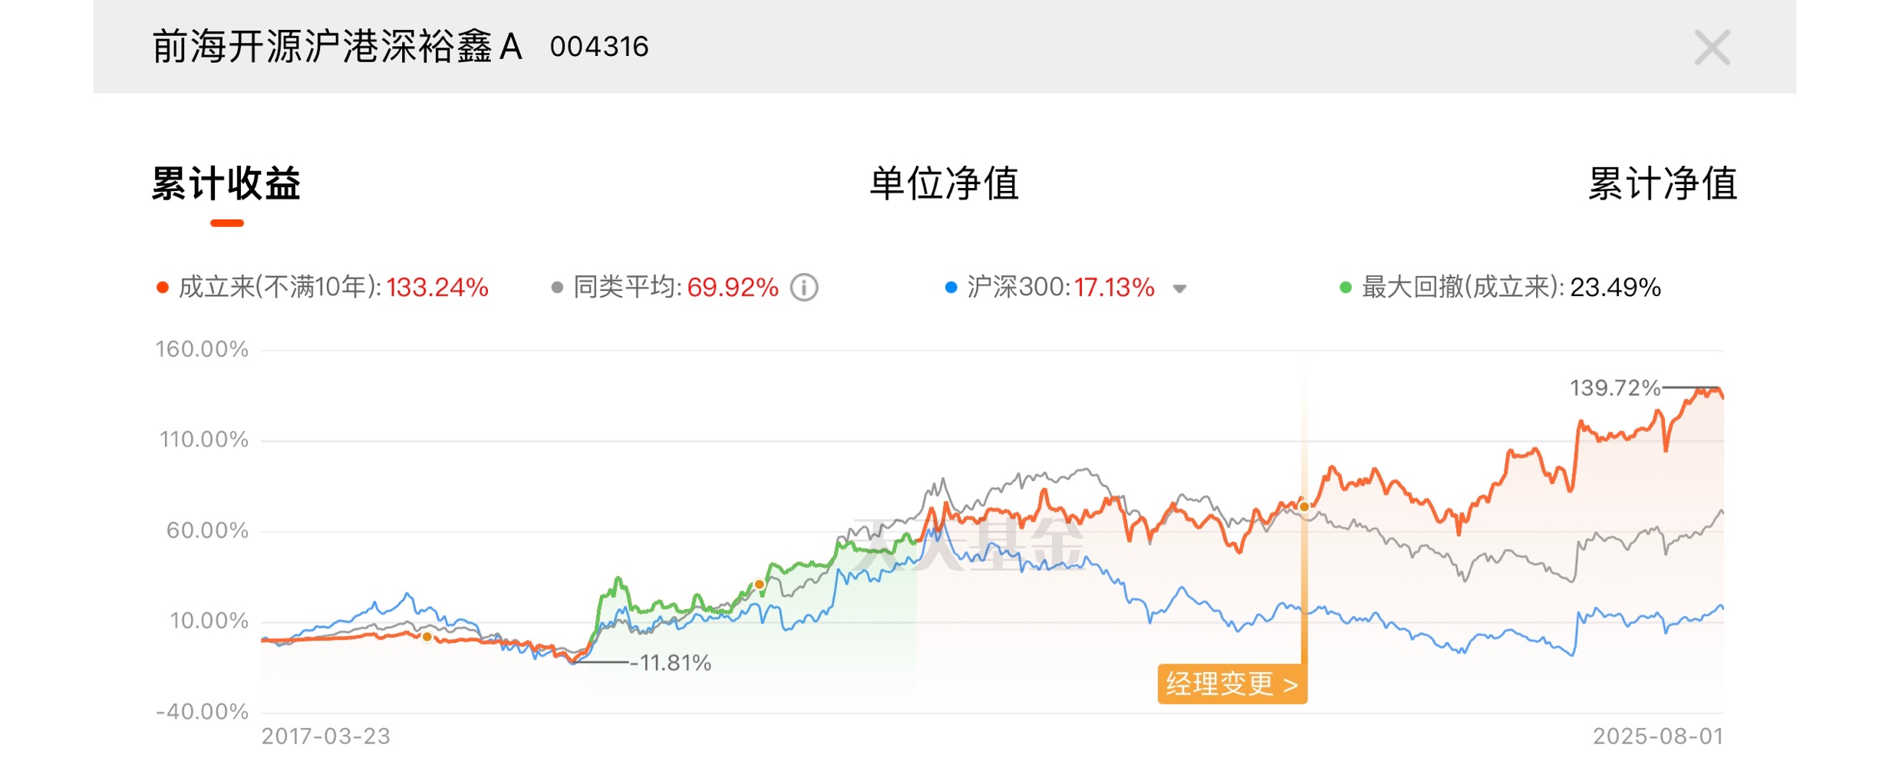Close the fund detail panel

(x=1712, y=48)
